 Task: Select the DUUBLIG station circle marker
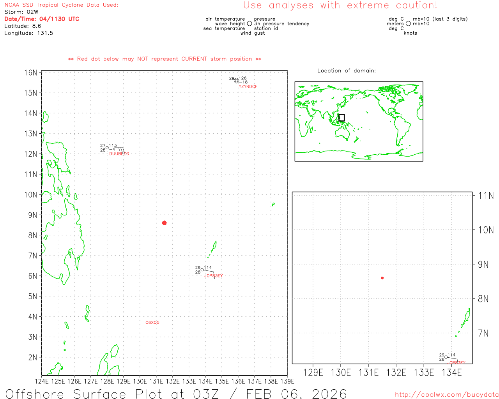(x=107, y=148)
